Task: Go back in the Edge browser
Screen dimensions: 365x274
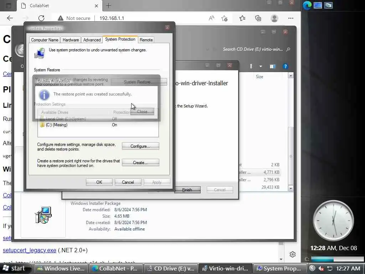Action: click(x=10, y=18)
